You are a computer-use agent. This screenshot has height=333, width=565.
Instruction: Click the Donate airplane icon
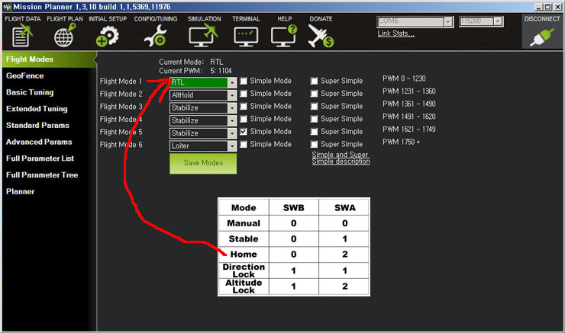321,37
